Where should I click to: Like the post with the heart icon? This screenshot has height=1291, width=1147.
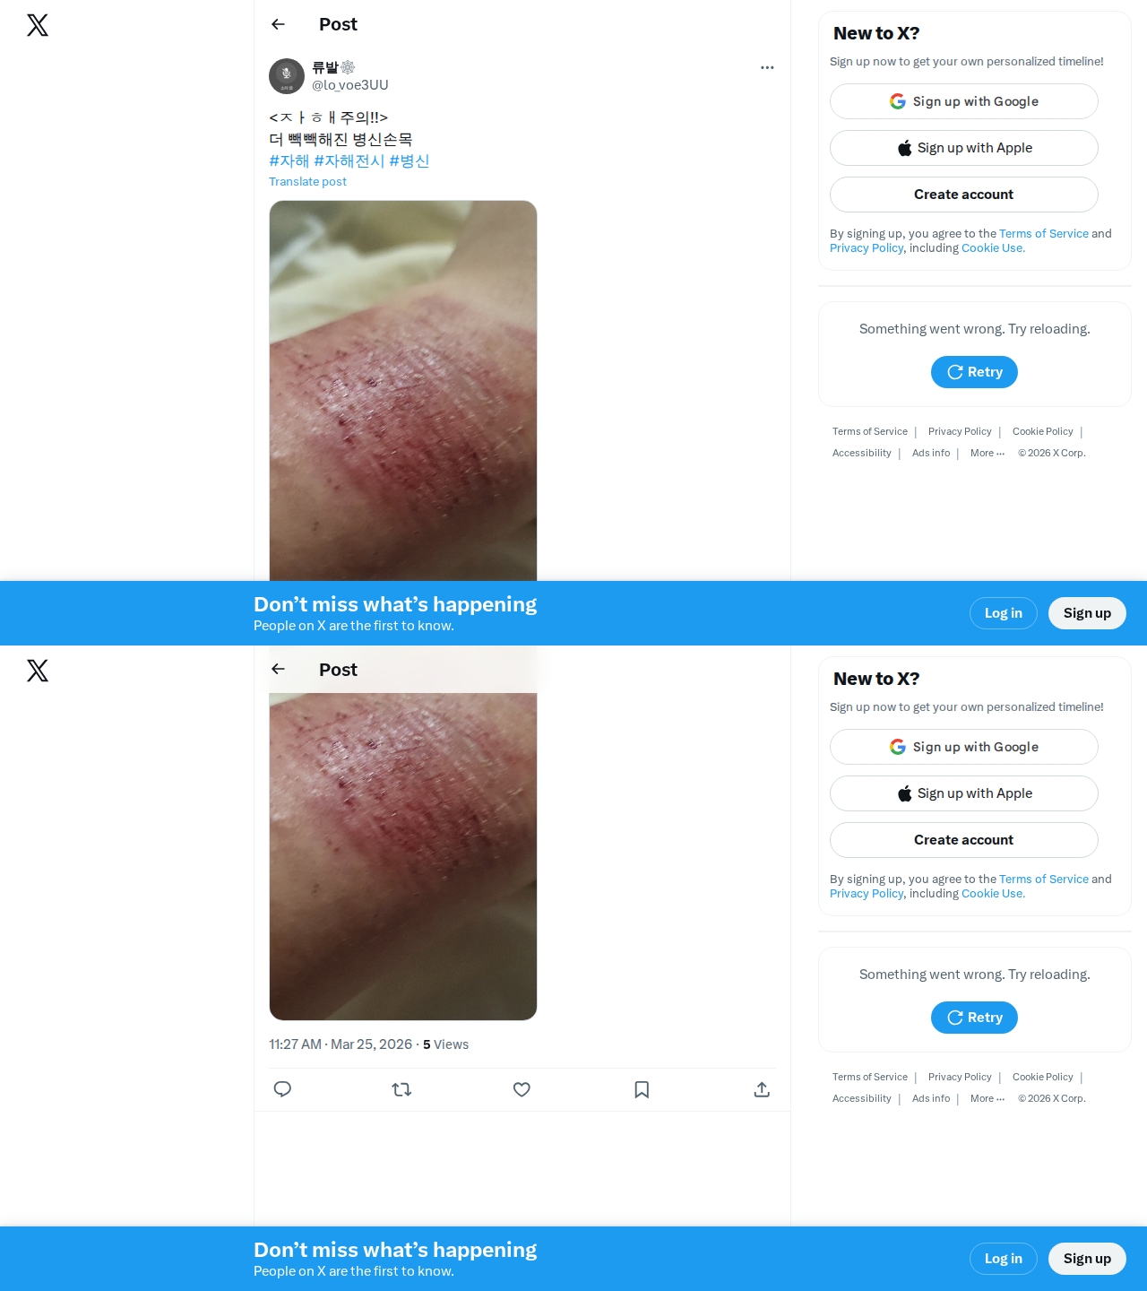[522, 1089]
